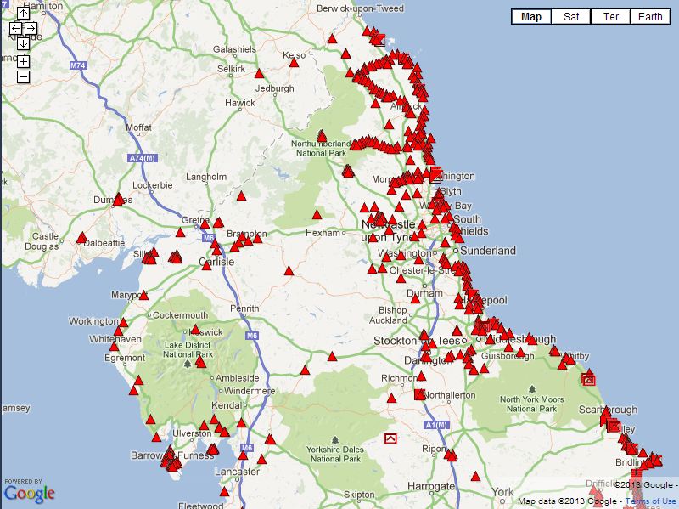Switch to the Ter terrain view
This screenshot has width=679, height=509.
click(x=610, y=17)
